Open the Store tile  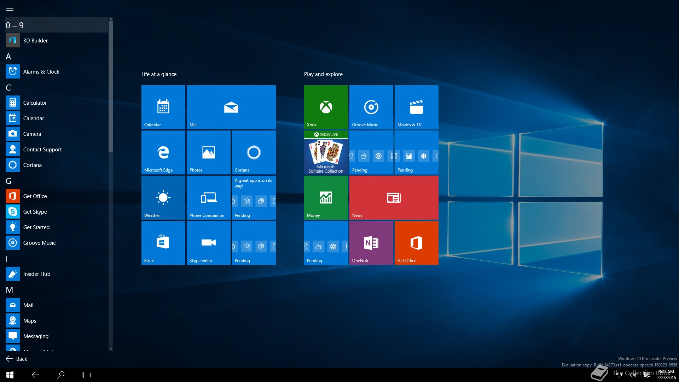tap(163, 243)
